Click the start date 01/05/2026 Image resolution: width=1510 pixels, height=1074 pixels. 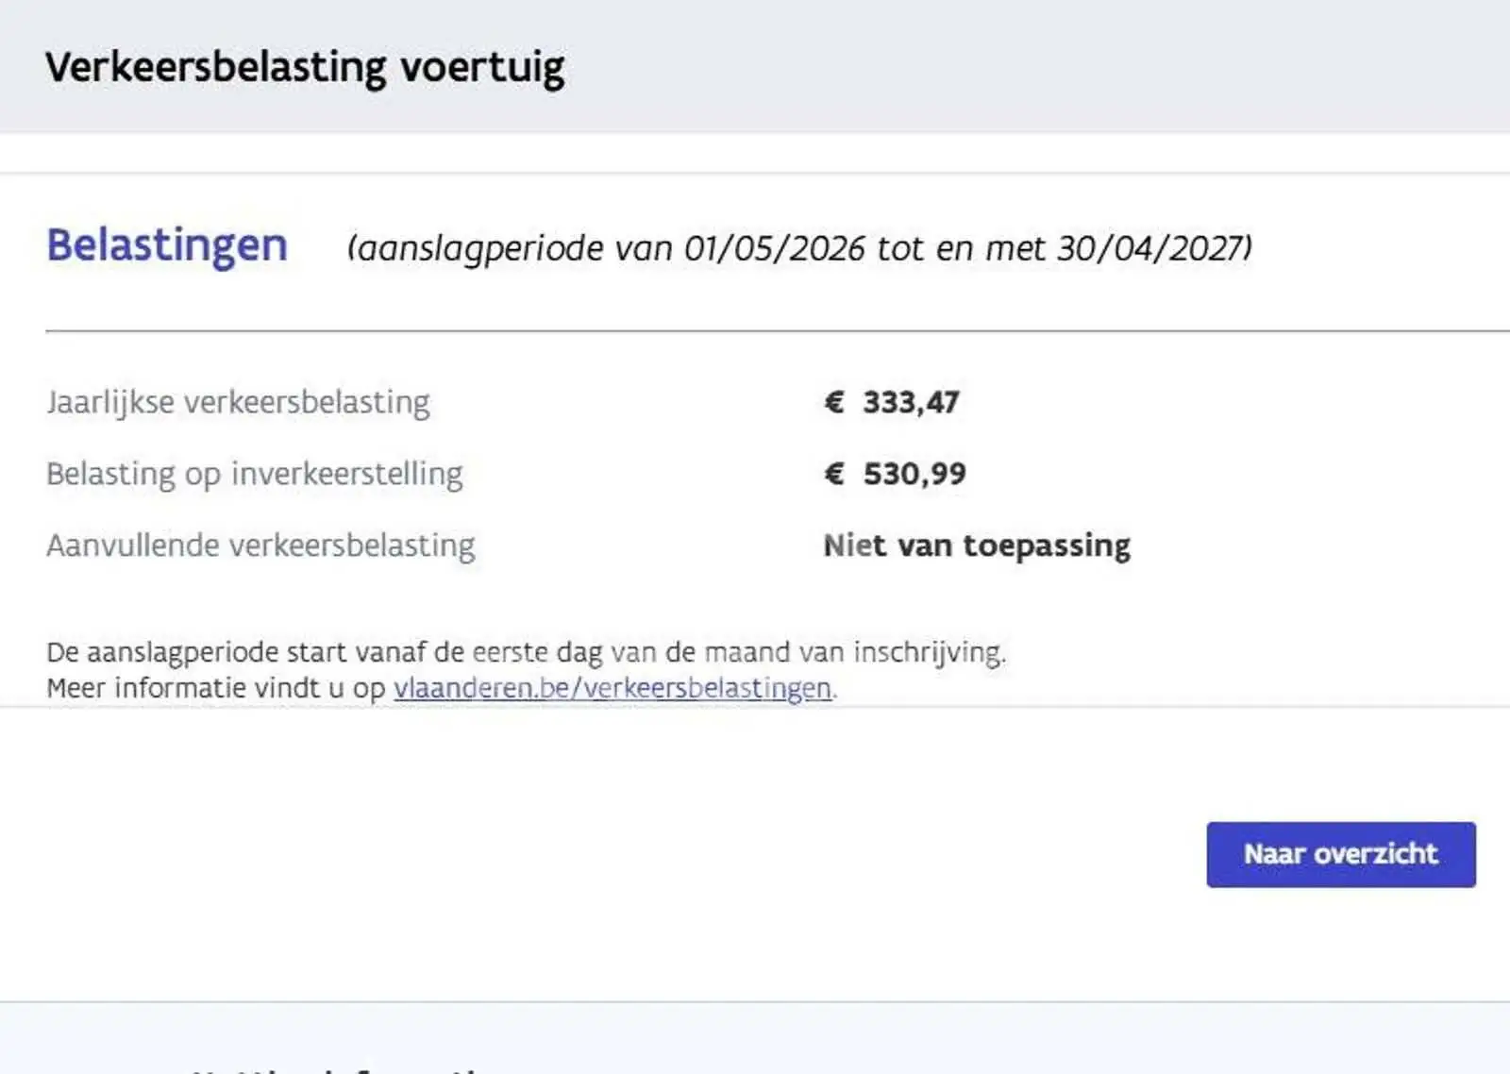click(774, 248)
